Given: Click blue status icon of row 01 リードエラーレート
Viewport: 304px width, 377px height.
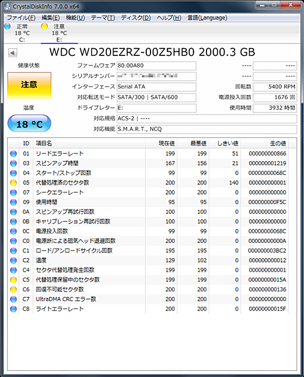Looking at the screenshot, I should pos(13,154).
